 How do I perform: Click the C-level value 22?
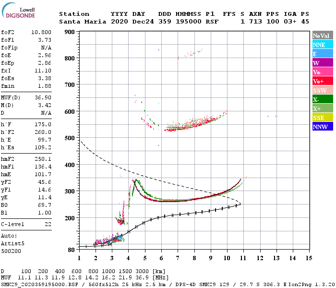[48, 224]
